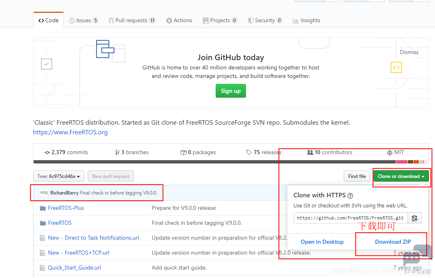View the Security tab
The height and width of the screenshot is (278, 435).
tap(265, 20)
